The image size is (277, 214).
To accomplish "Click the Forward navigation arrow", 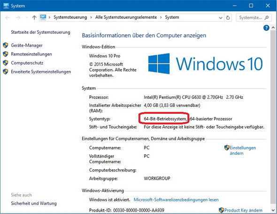I will tap(18, 17).
